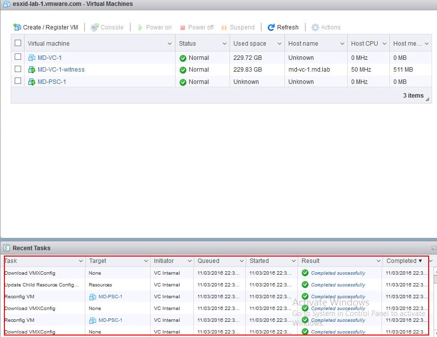Open the MD-PSC-1 link in the VM list
The width and height of the screenshot is (437, 337).
pyautogui.click(x=52, y=81)
